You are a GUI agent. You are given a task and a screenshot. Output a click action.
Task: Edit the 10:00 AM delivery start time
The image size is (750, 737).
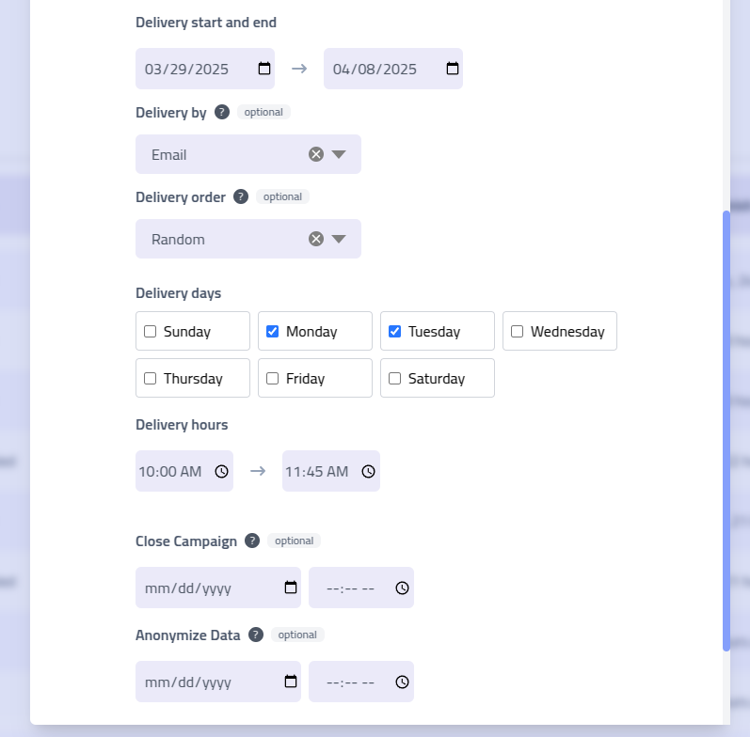click(184, 471)
